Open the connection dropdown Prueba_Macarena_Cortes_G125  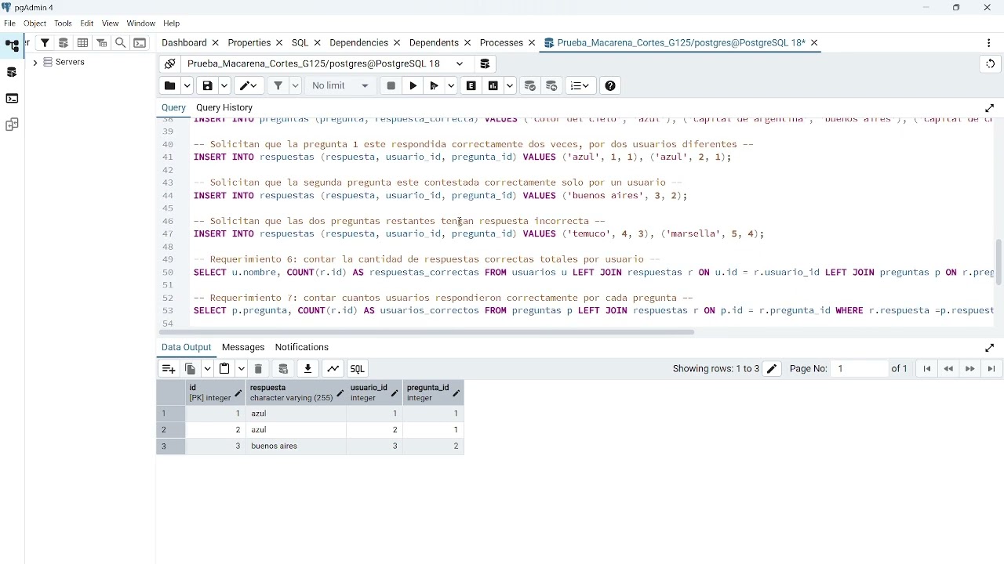click(326, 64)
